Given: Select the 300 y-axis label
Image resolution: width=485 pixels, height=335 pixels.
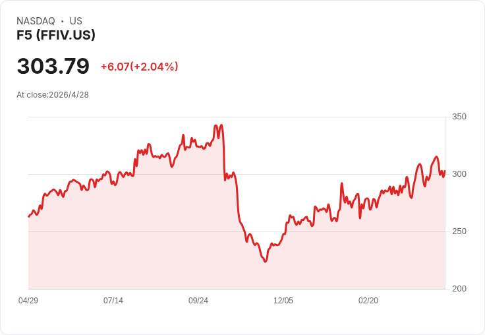Looking at the screenshot, I should pyautogui.click(x=459, y=174).
